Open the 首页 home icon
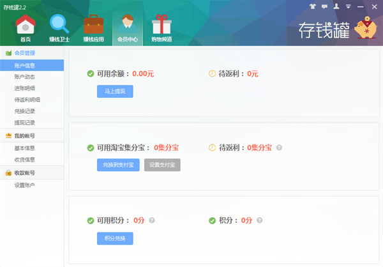Screen dimensions: 383x267 pos(25,29)
